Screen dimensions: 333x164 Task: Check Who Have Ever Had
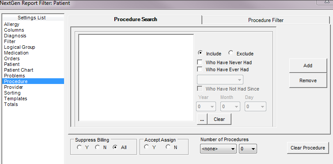coord(200,69)
